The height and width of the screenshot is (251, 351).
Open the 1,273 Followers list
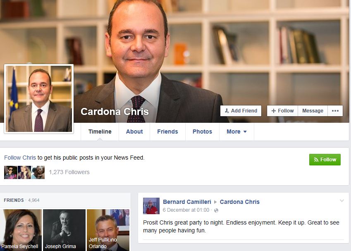69,172
